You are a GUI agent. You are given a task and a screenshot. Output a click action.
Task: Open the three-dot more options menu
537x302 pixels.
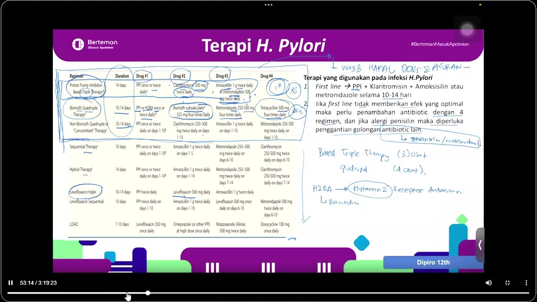(526, 283)
